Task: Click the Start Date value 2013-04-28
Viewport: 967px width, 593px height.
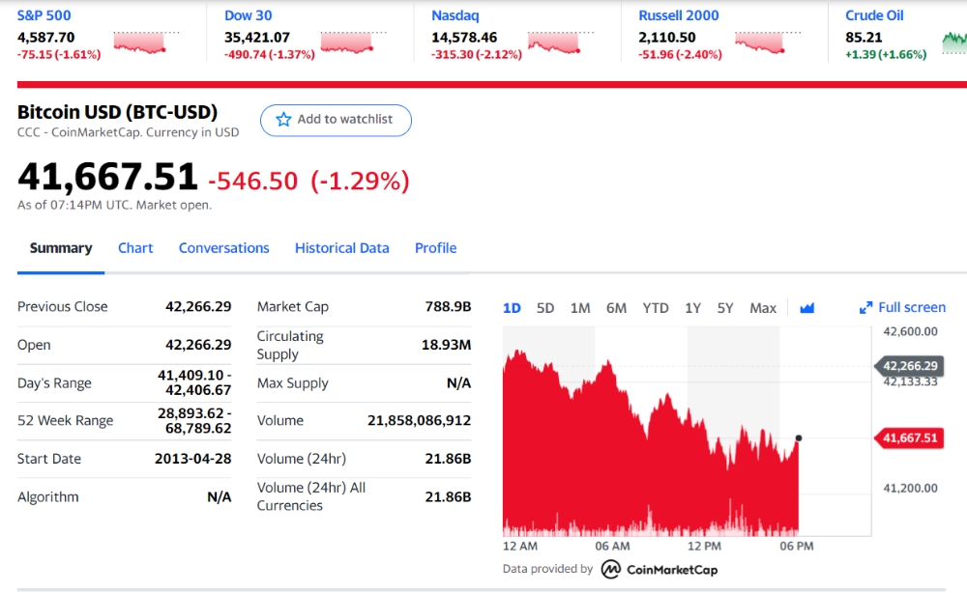Action: [193, 459]
